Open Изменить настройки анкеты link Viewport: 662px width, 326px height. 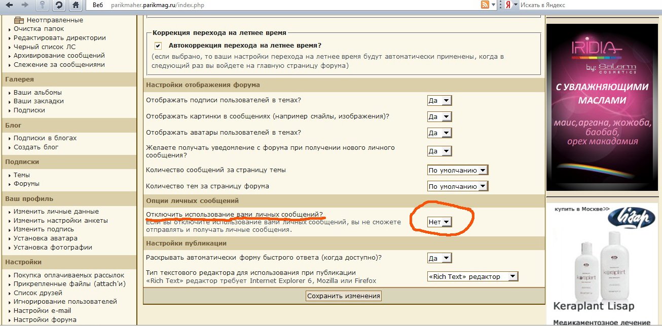pyautogui.click(x=61, y=221)
